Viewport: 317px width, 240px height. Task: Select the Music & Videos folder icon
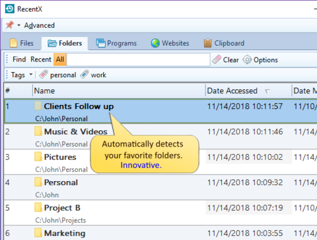pyautogui.click(x=38, y=131)
